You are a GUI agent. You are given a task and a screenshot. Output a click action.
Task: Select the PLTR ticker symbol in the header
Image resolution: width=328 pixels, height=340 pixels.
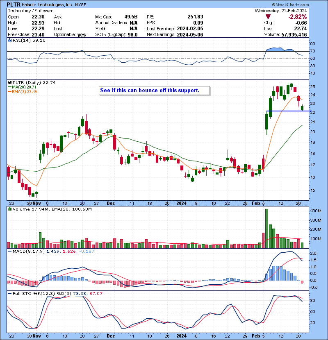14,5
